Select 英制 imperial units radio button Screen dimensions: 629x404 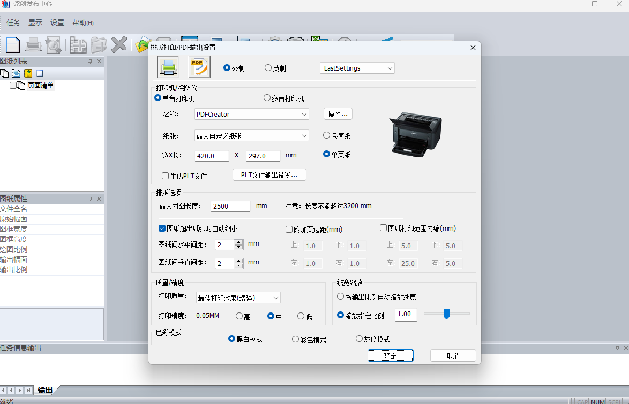tap(268, 68)
